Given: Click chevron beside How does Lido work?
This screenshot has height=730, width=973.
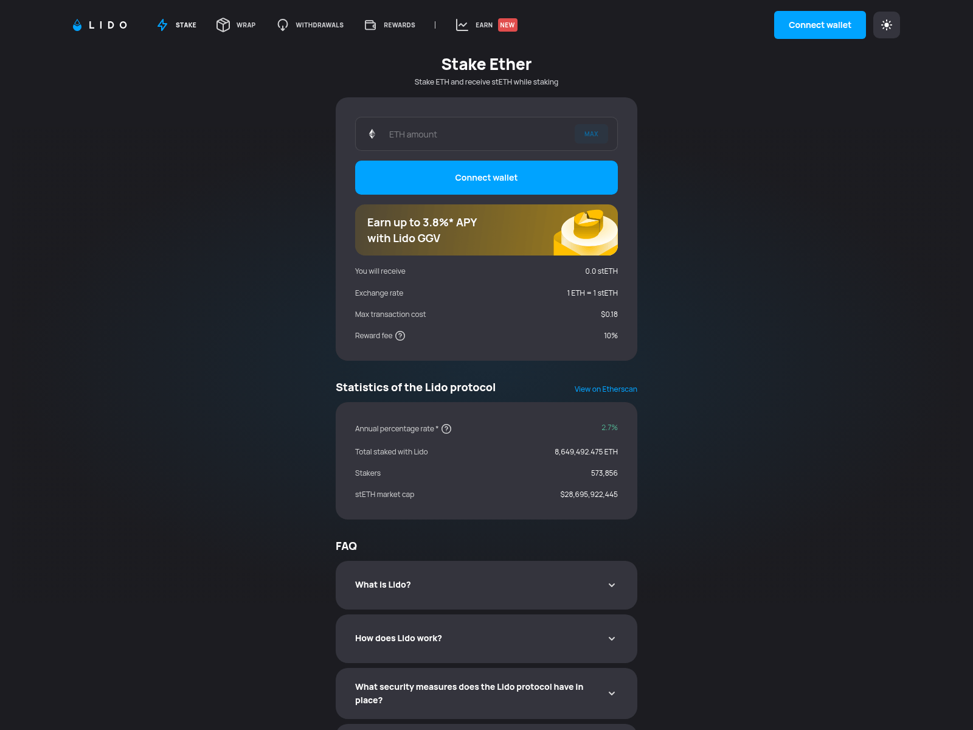Looking at the screenshot, I should [612, 639].
